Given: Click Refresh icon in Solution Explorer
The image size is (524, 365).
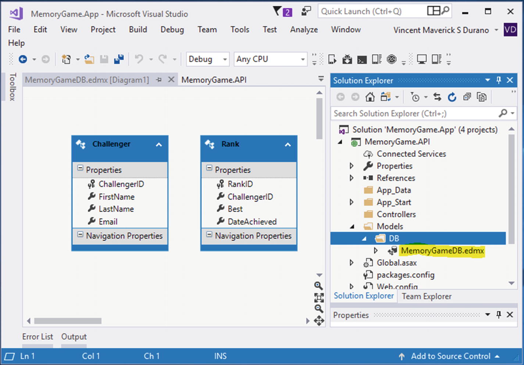Looking at the screenshot, I should pyautogui.click(x=452, y=97).
